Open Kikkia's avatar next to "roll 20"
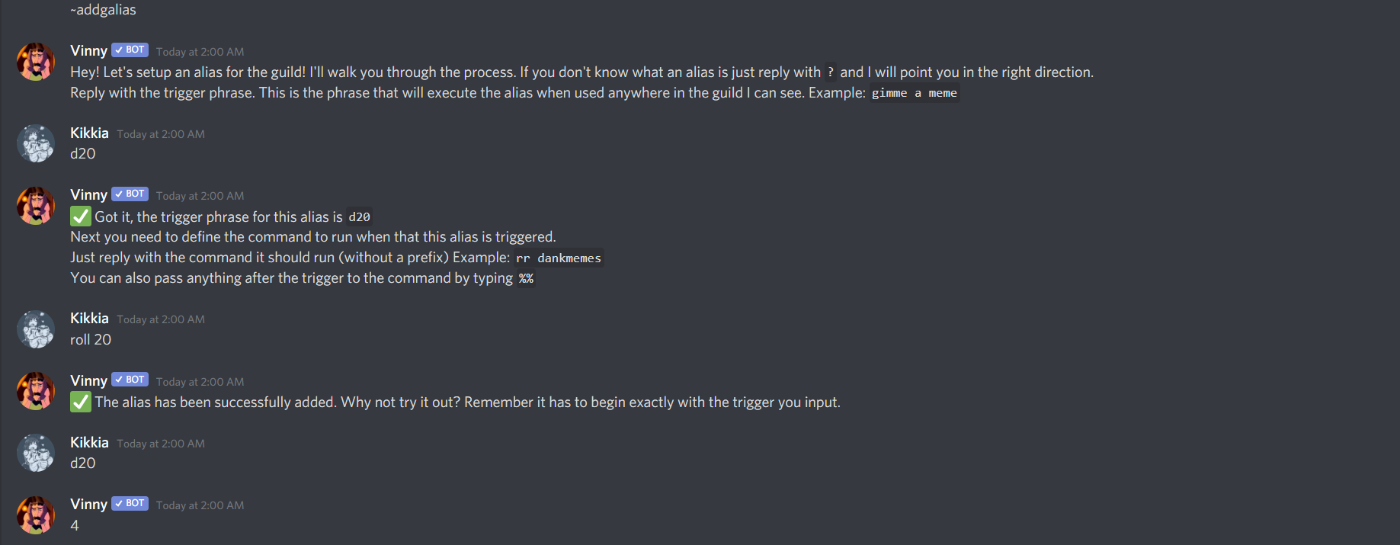 (x=36, y=329)
